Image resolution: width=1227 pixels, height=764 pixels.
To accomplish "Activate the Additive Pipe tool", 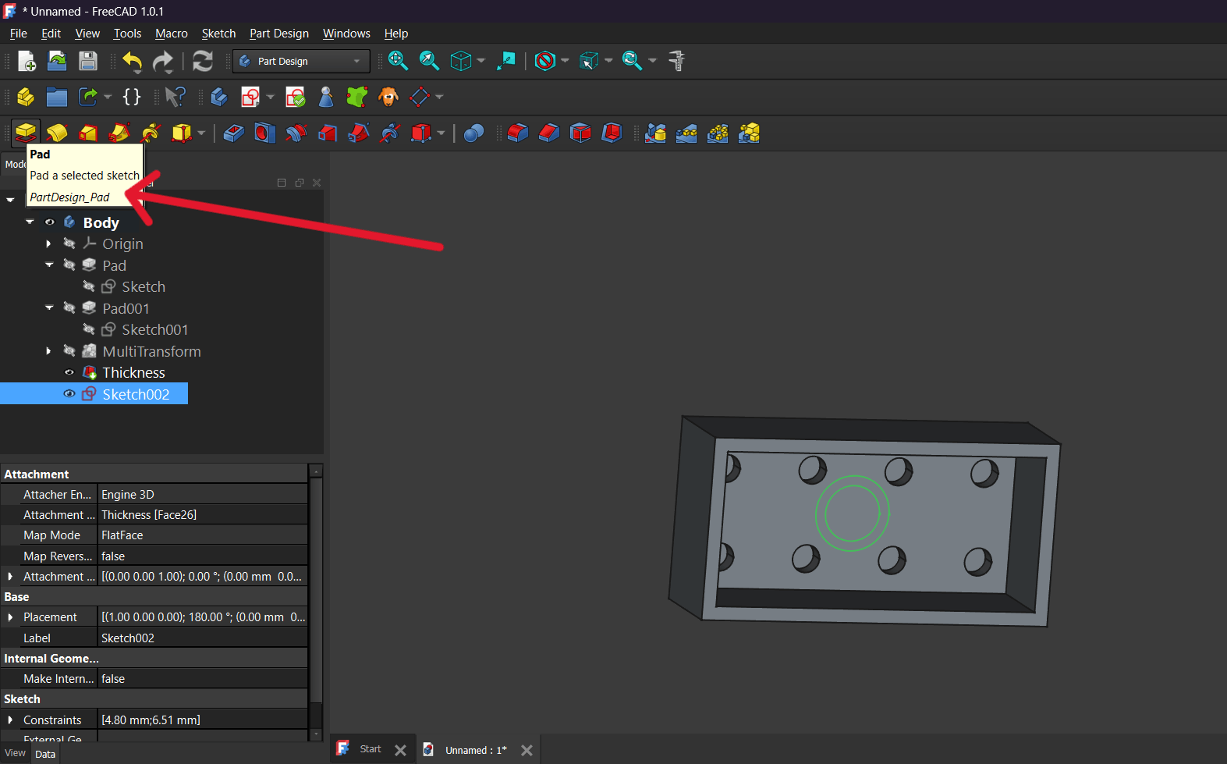I will click(x=119, y=133).
